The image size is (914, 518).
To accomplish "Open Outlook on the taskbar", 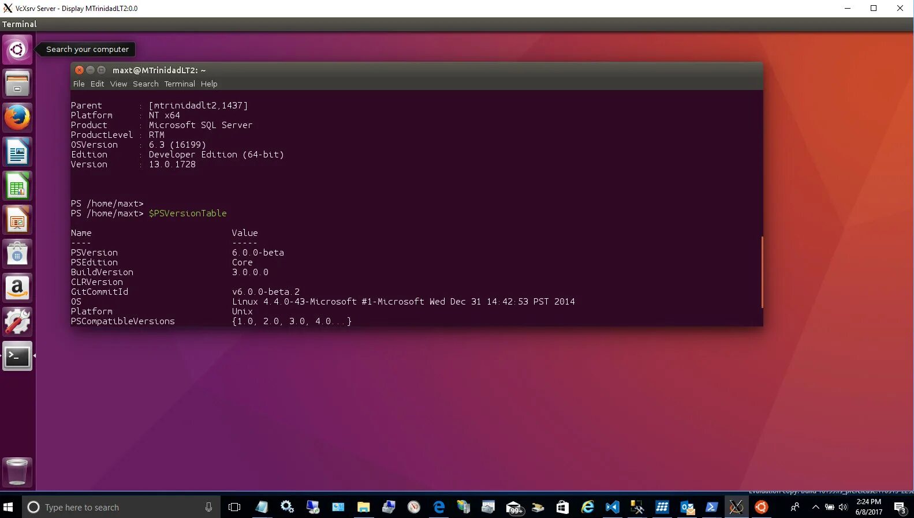I will (x=687, y=507).
